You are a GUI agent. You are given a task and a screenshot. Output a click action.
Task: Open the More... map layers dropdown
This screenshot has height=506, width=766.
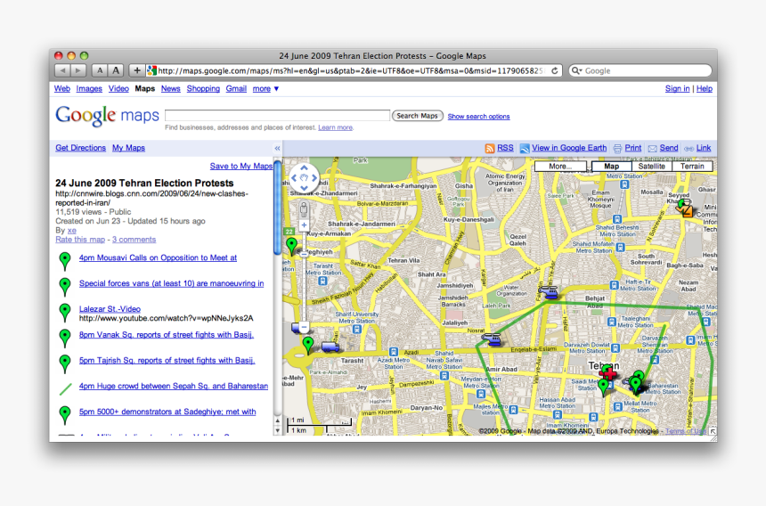click(560, 167)
